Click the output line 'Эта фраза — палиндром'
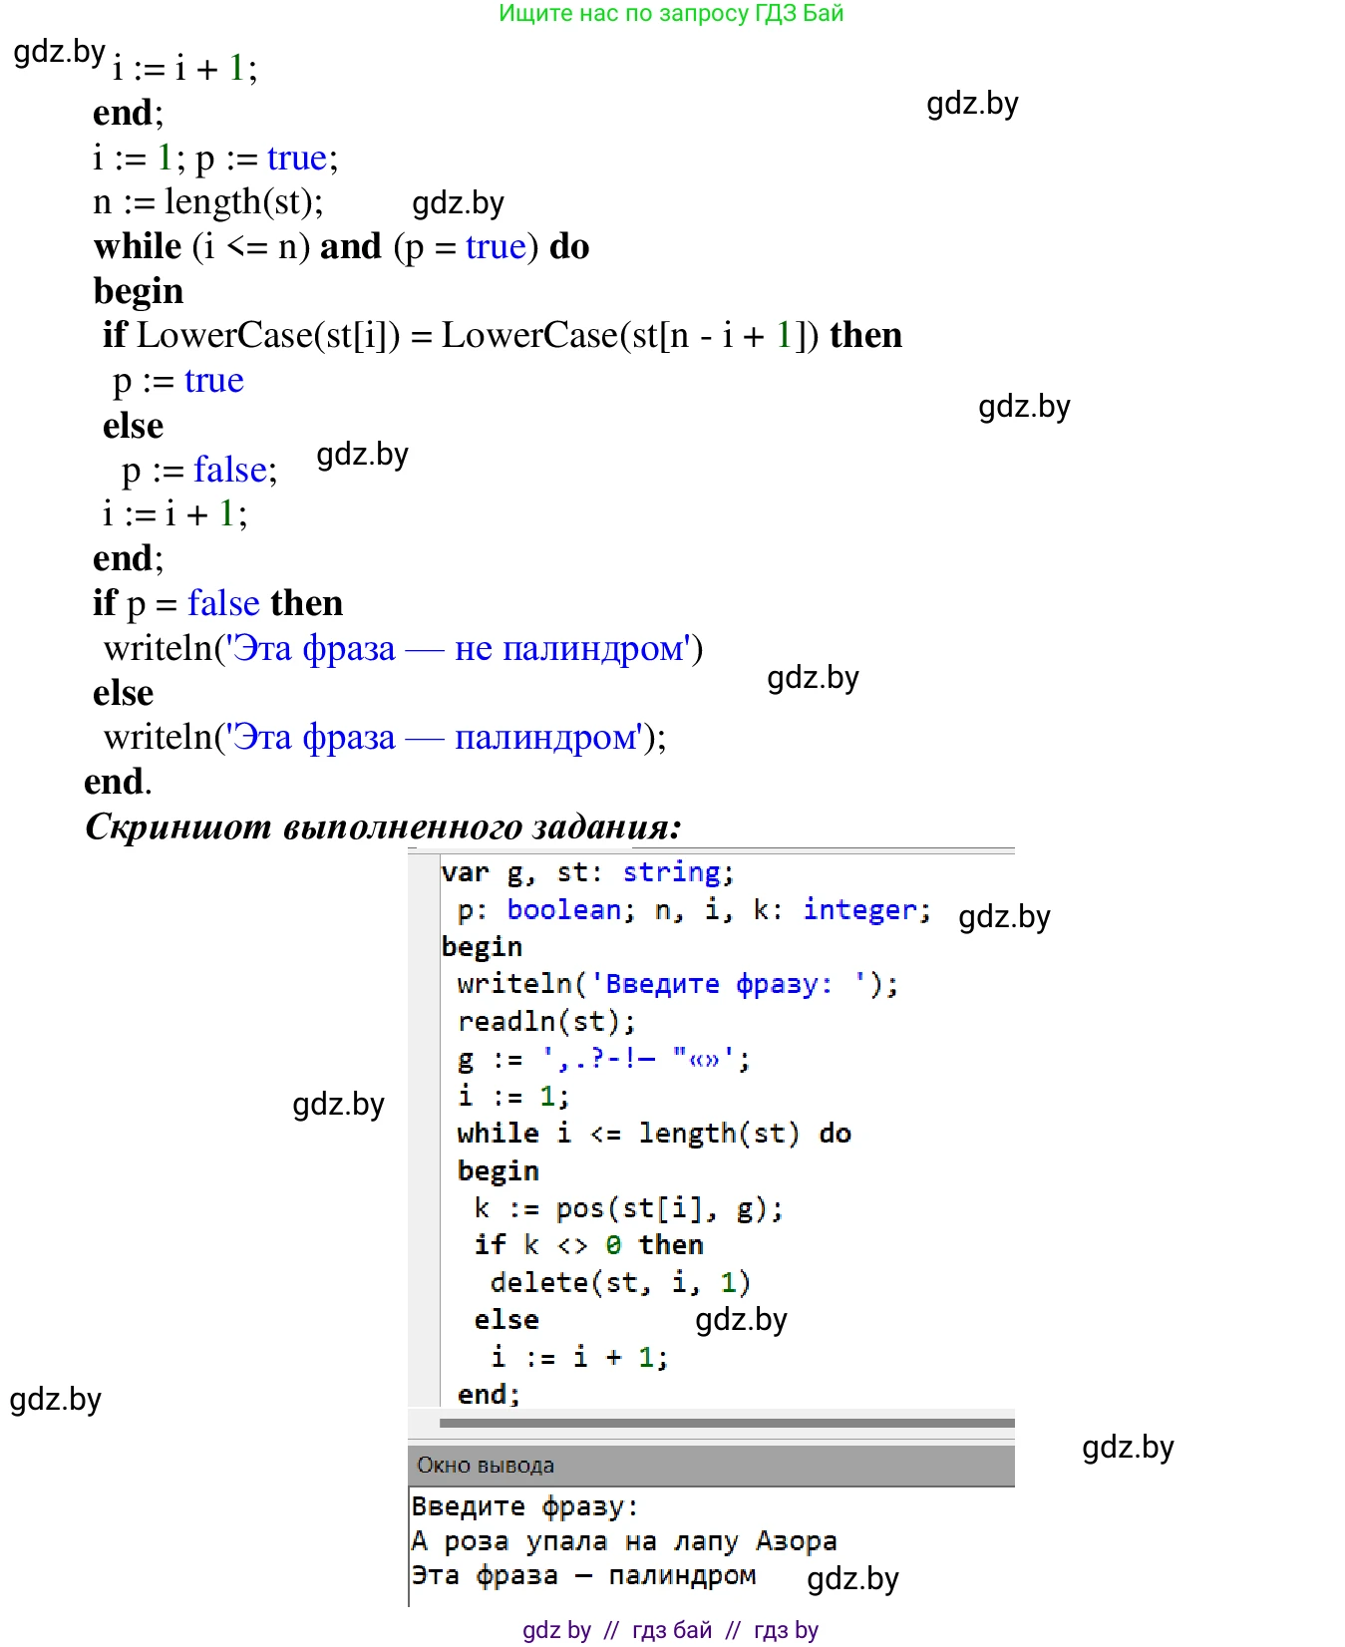This screenshot has height=1647, width=1345. [x=583, y=1575]
